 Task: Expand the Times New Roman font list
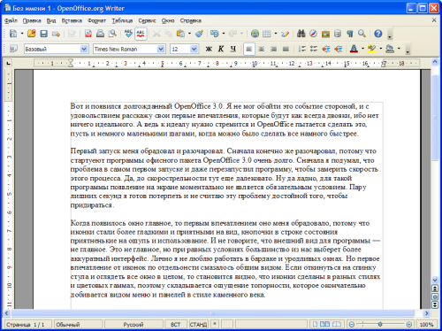[x=161, y=49]
